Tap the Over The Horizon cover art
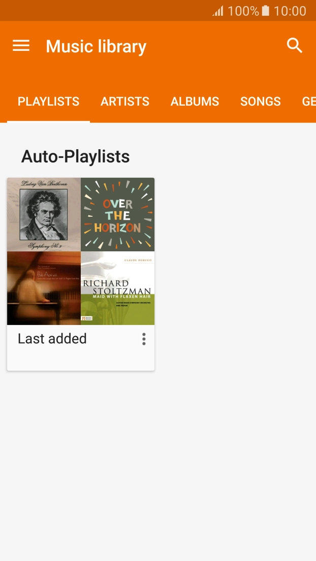 pos(117,214)
